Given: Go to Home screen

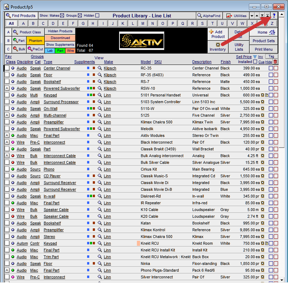Looking at the screenshot, I should (x=263, y=32).
